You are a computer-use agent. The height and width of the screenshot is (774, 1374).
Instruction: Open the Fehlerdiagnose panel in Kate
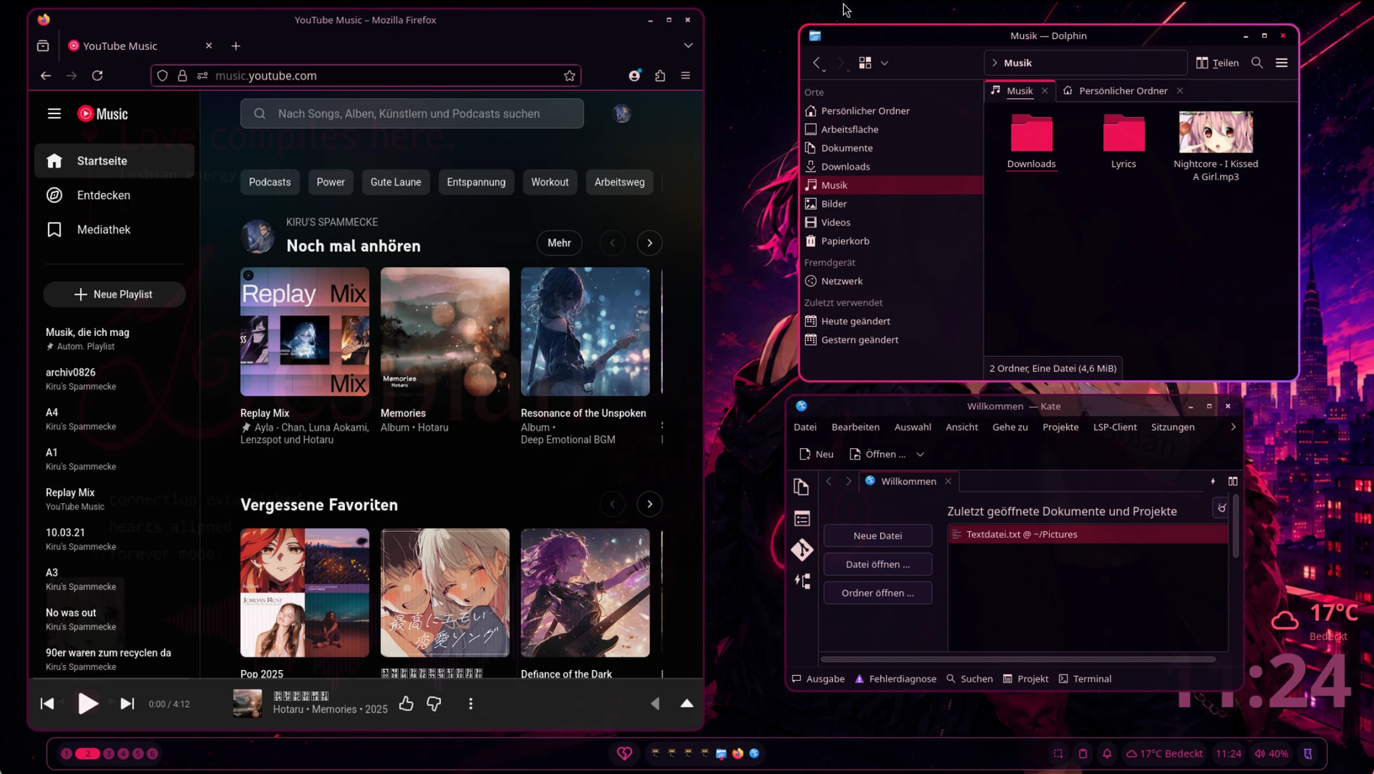pos(895,679)
